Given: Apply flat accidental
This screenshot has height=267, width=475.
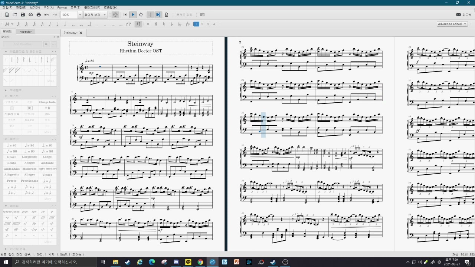Looking at the screenshot, I should click(172, 24).
